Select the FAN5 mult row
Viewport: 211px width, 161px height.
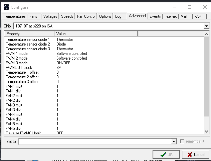click(104, 124)
